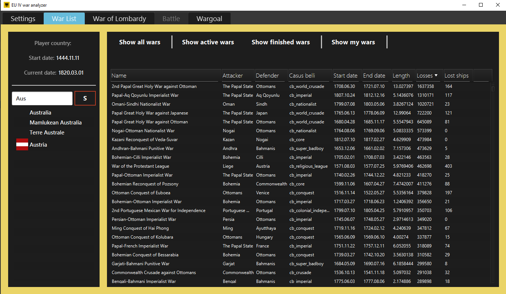Click the start date 1516.11.14 cell
This screenshot has width=506, height=294.
(344, 193)
